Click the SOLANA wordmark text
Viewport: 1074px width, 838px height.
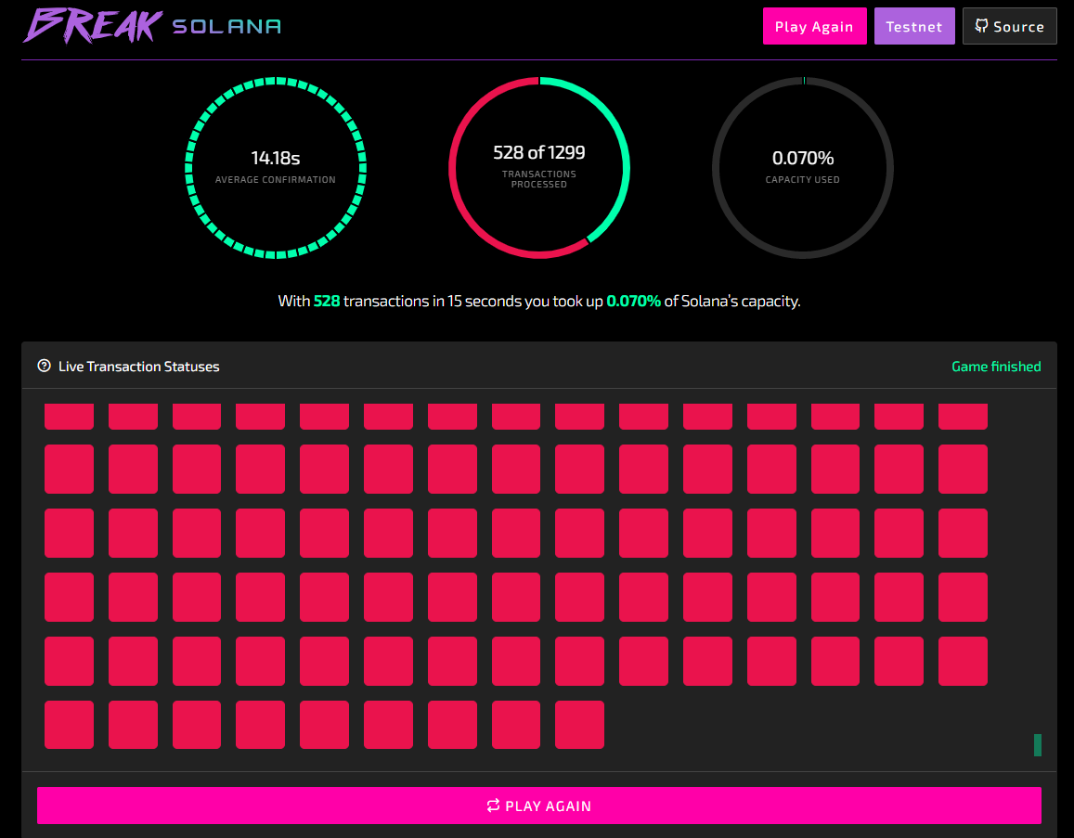click(226, 27)
